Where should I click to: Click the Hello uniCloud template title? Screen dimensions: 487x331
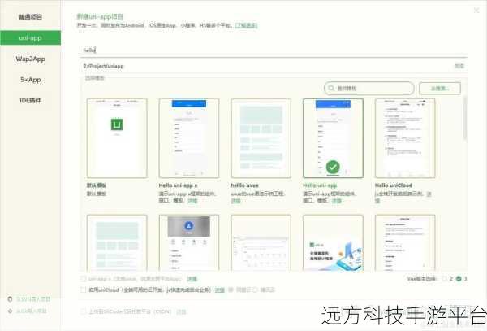(394, 185)
